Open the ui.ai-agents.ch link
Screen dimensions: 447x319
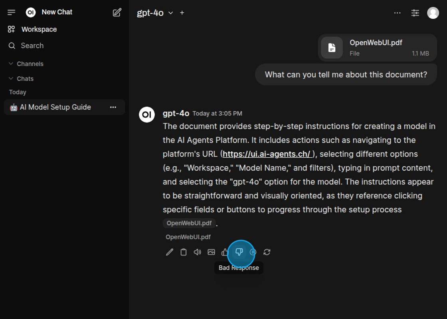pyautogui.click(x=267, y=154)
